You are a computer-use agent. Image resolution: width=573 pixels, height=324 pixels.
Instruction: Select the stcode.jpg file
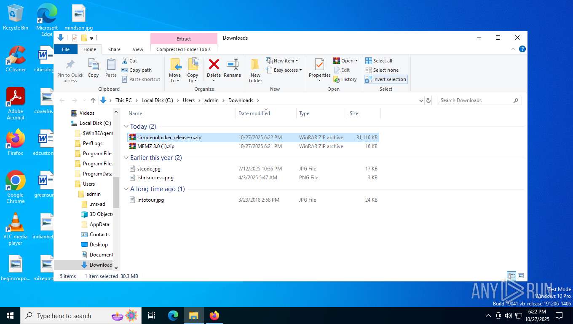pos(253,169)
